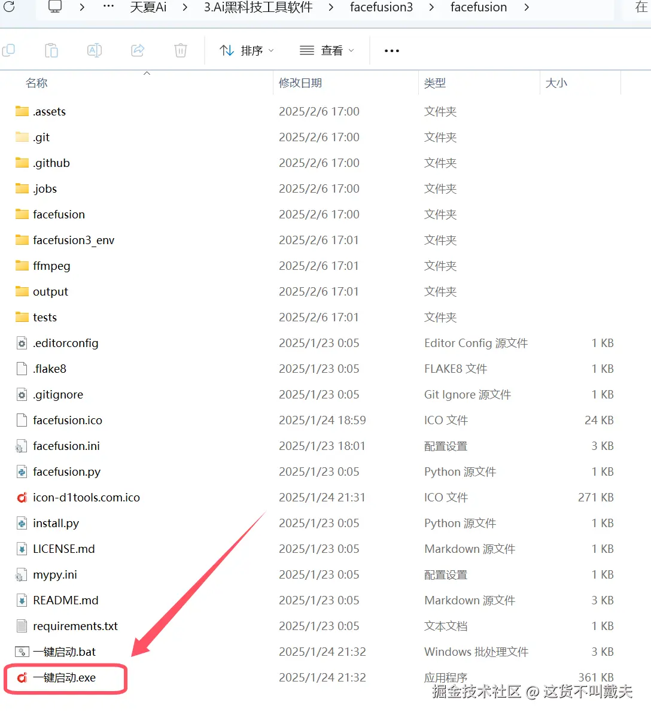651x718 pixels.
Task: Click the facefusion.ini config icon
Action: click(22, 446)
